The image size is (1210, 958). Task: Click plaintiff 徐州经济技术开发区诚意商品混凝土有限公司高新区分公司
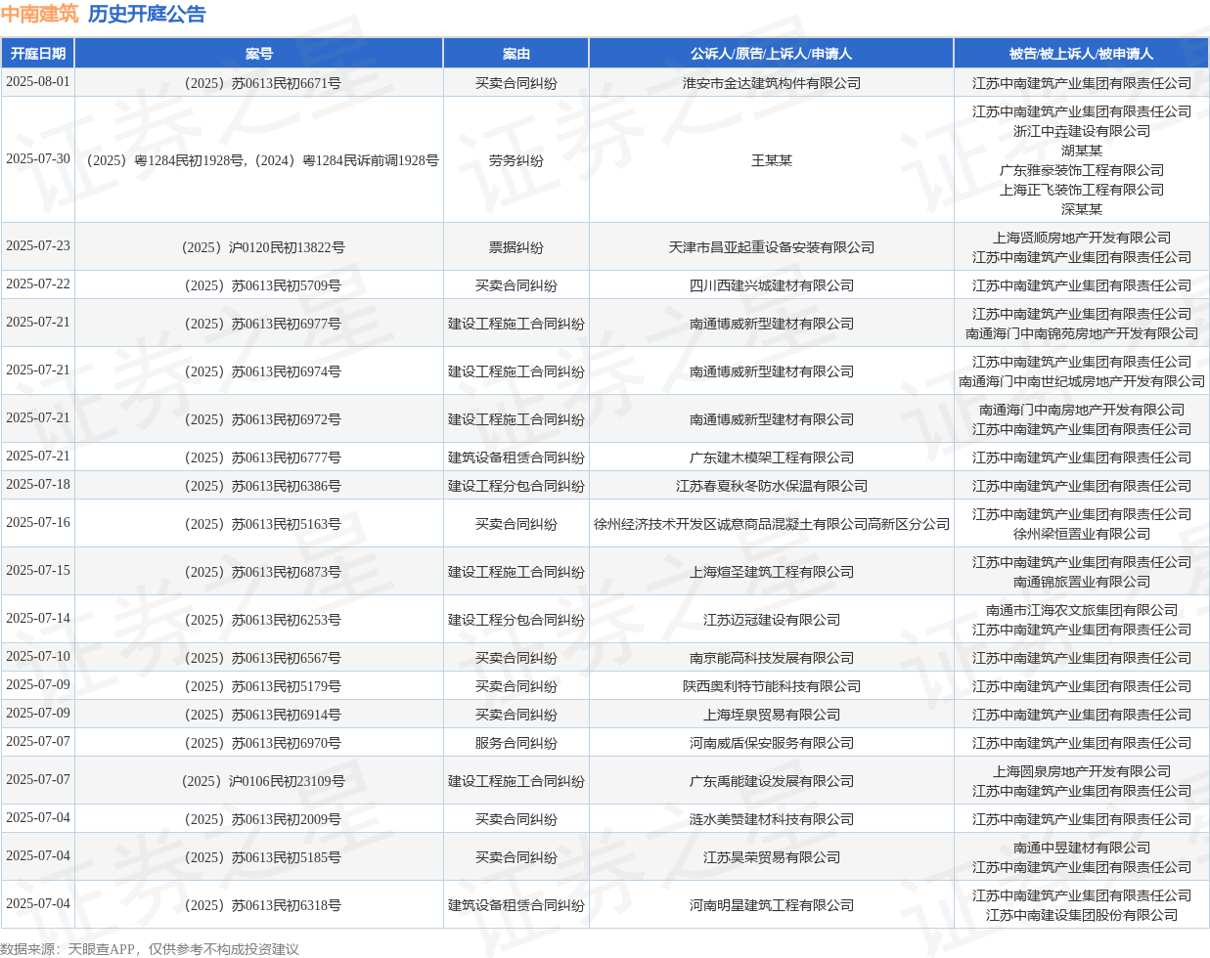(772, 524)
